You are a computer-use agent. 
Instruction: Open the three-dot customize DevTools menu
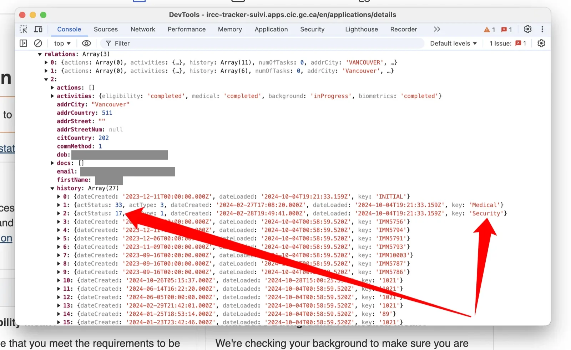point(542,29)
